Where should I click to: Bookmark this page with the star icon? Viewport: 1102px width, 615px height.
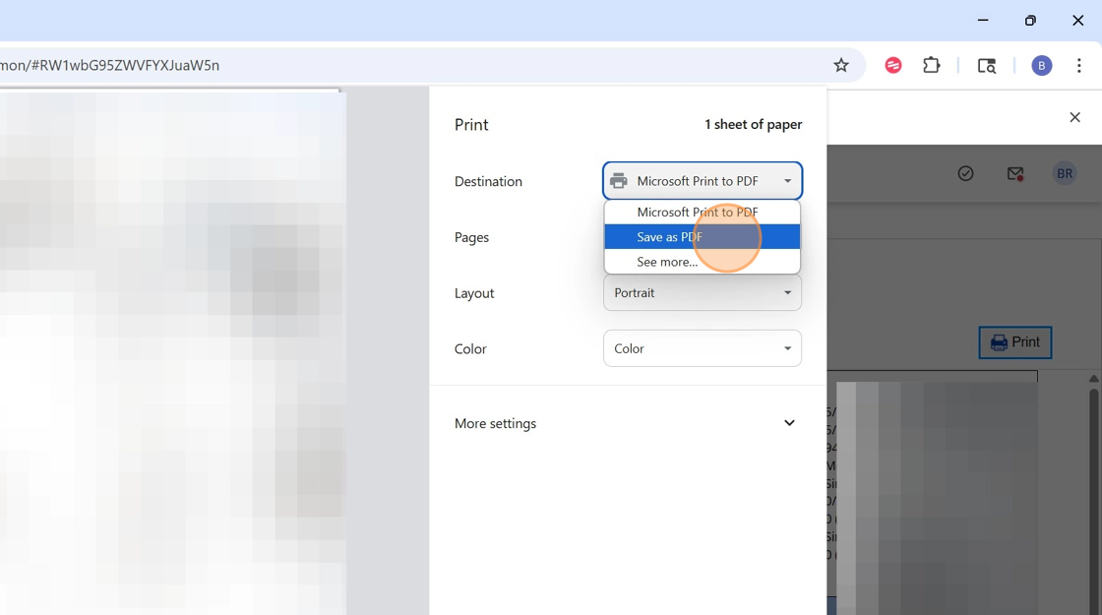pyautogui.click(x=840, y=65)
